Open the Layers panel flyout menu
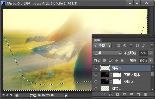The width and height of the screenshot is (155, 99). tap(152, 40)
